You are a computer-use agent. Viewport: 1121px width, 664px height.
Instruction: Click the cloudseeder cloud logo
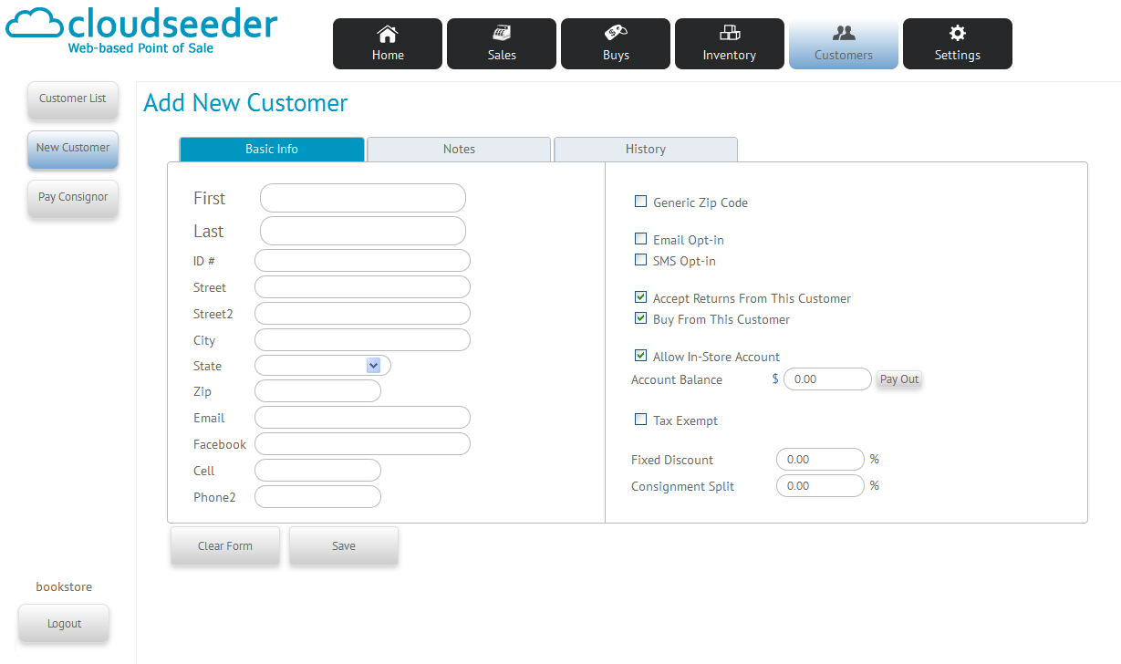coord(33,23)
